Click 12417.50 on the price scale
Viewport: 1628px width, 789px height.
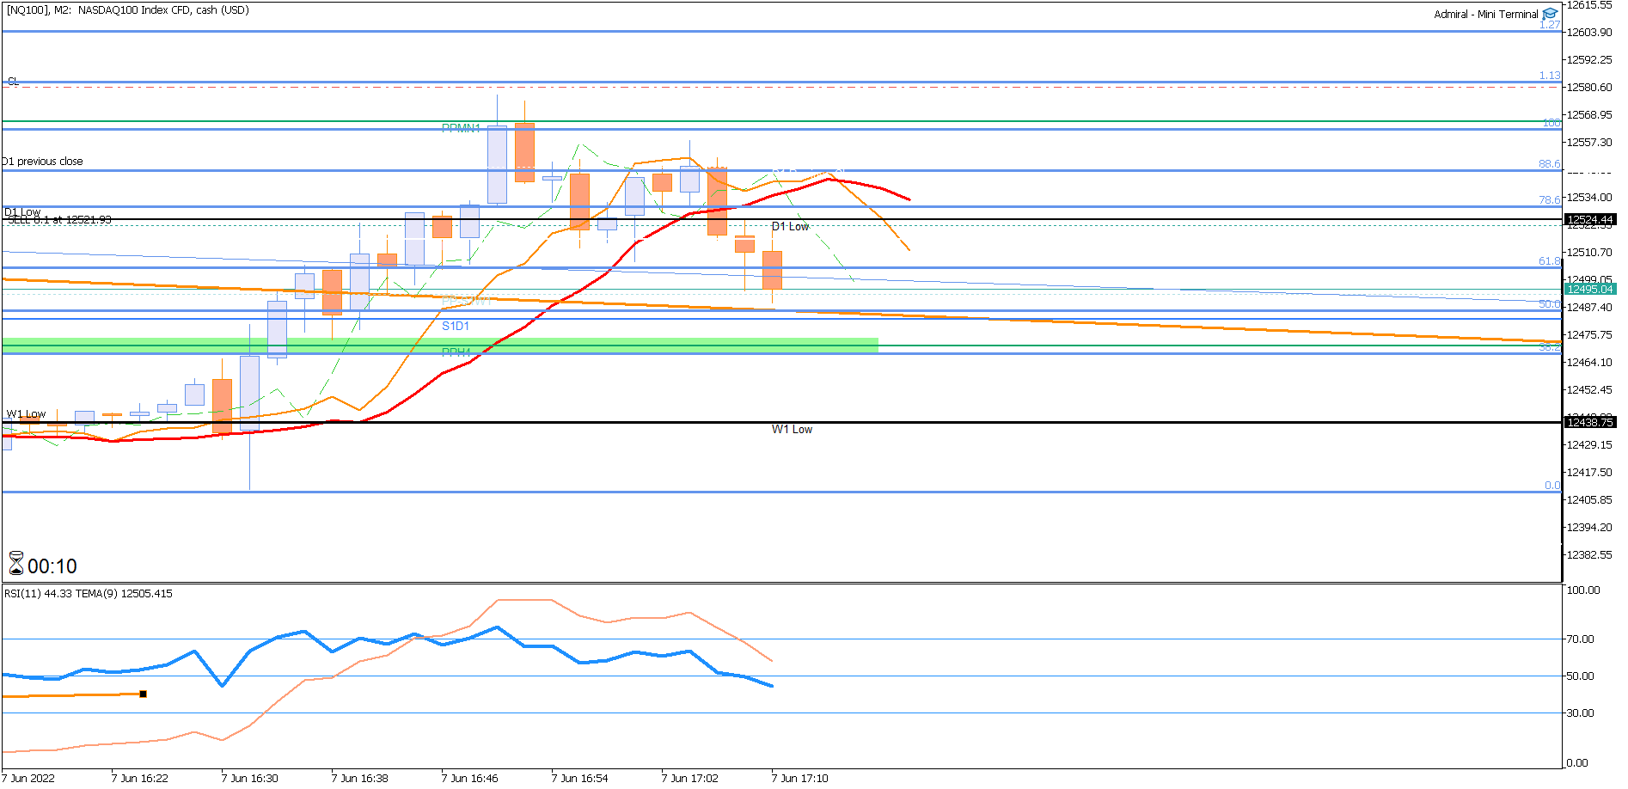1589,473
